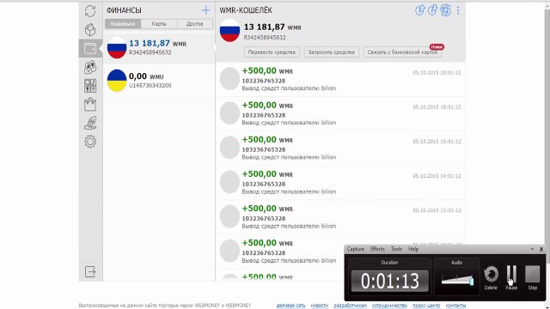Click the Russian flag in WMR-КОШЕЛЁК header
This screenshot has height=309, width=550.
(x=229, y=31)
